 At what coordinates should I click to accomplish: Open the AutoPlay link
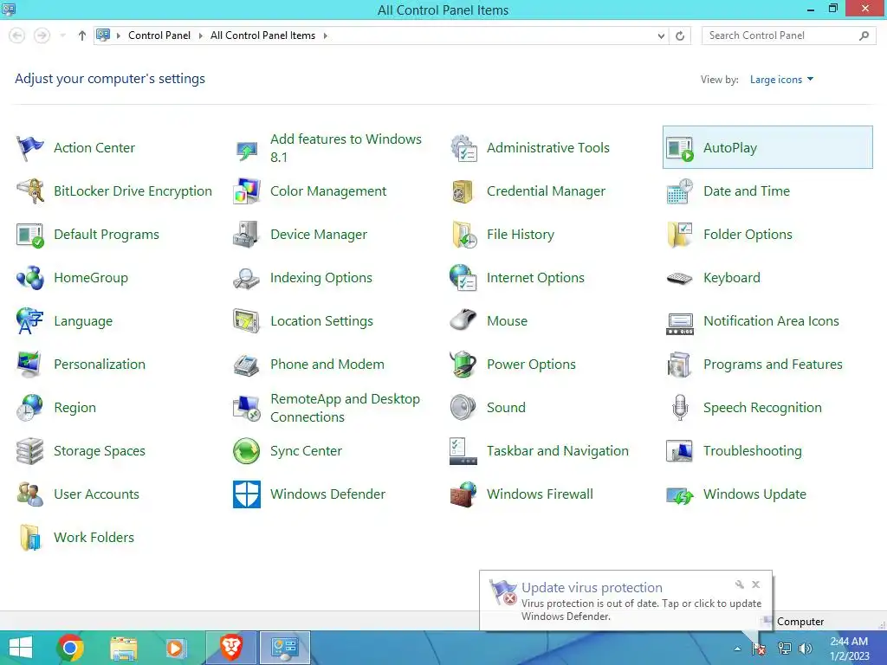coord(729,148)
